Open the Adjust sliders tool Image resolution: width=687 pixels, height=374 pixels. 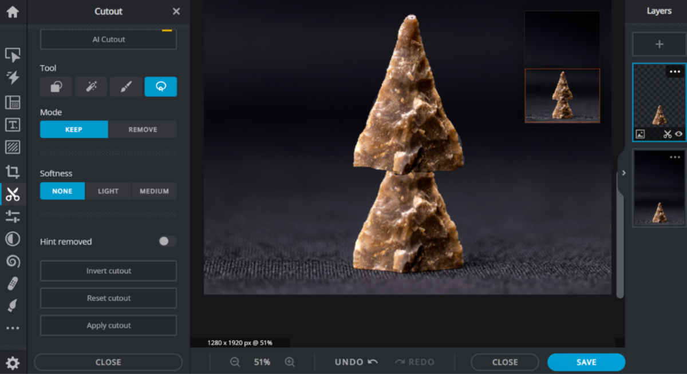[x=13, y=216]
